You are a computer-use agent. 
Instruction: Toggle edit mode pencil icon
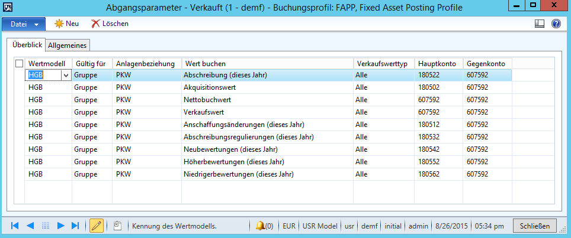coord(96,226)
